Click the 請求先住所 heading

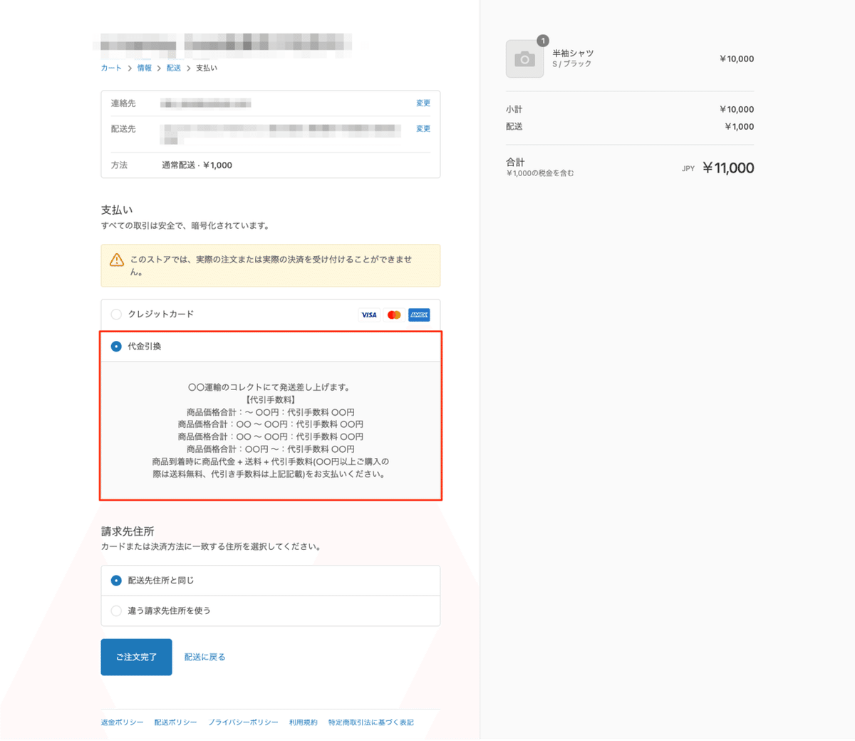[128, 531]
